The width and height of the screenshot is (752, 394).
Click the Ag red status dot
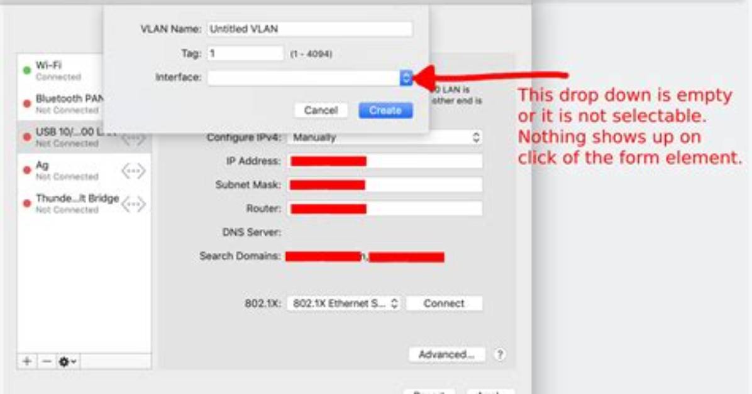point(27,171)
